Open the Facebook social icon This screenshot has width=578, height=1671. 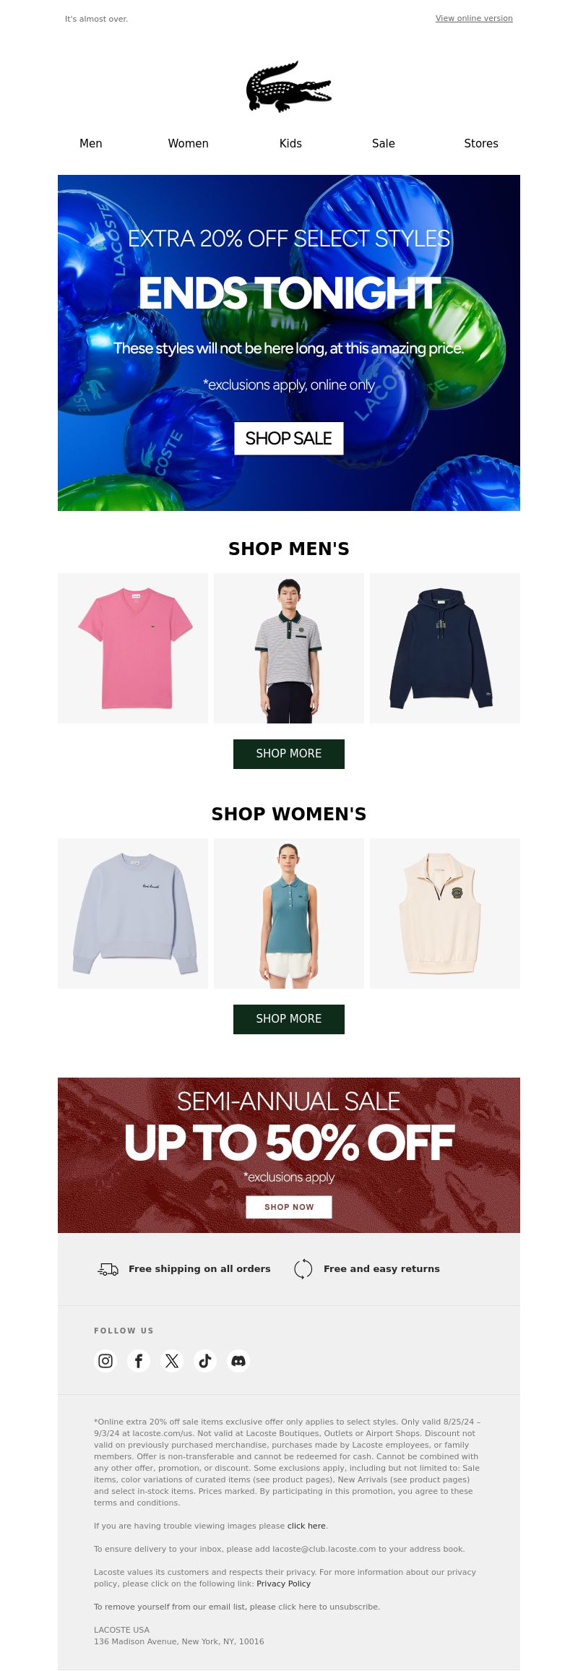click(139, 1361)
